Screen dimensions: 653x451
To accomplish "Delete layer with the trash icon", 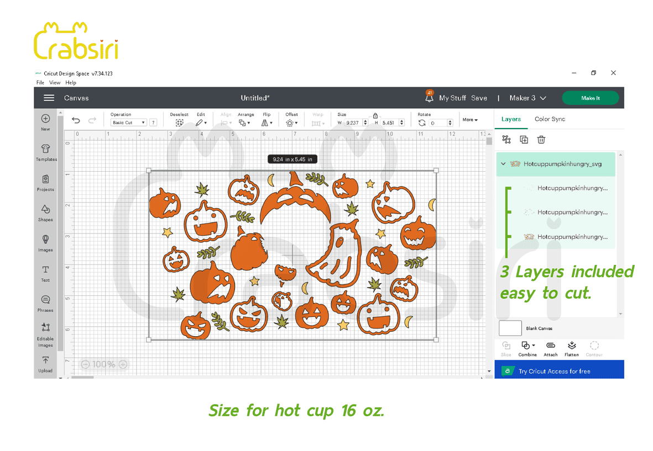I will [541, 140].
